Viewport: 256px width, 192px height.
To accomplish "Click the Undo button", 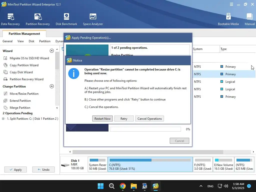I will (43, 170).
